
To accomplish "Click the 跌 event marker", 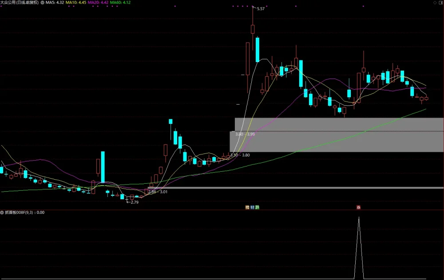I will pyautogui.click(x=257, y=207).
